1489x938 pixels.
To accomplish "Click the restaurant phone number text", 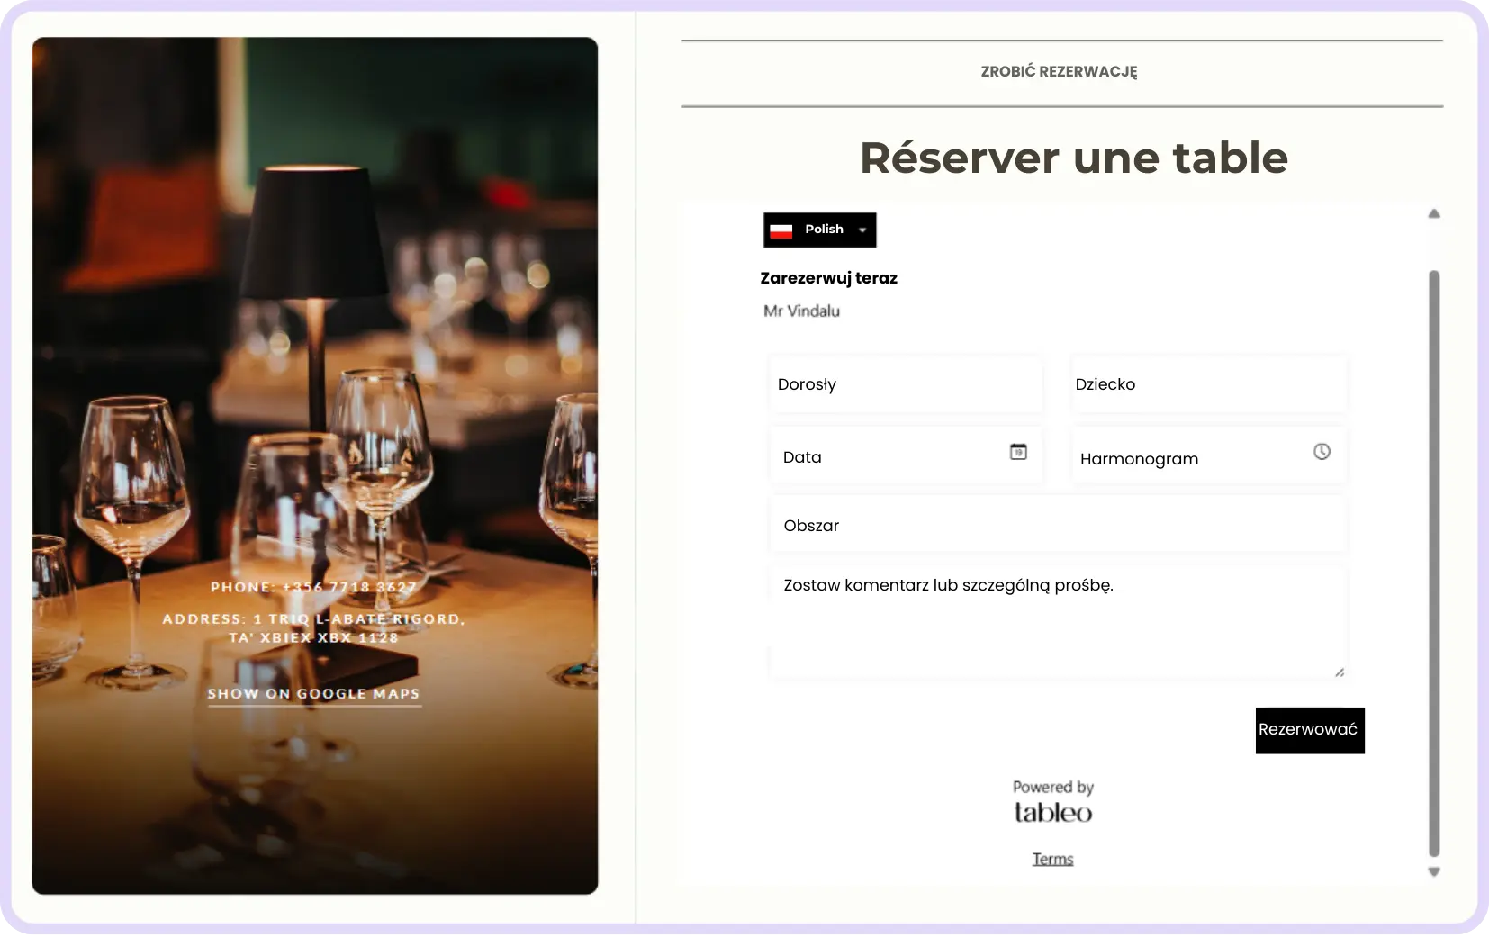I will point(314,587).
